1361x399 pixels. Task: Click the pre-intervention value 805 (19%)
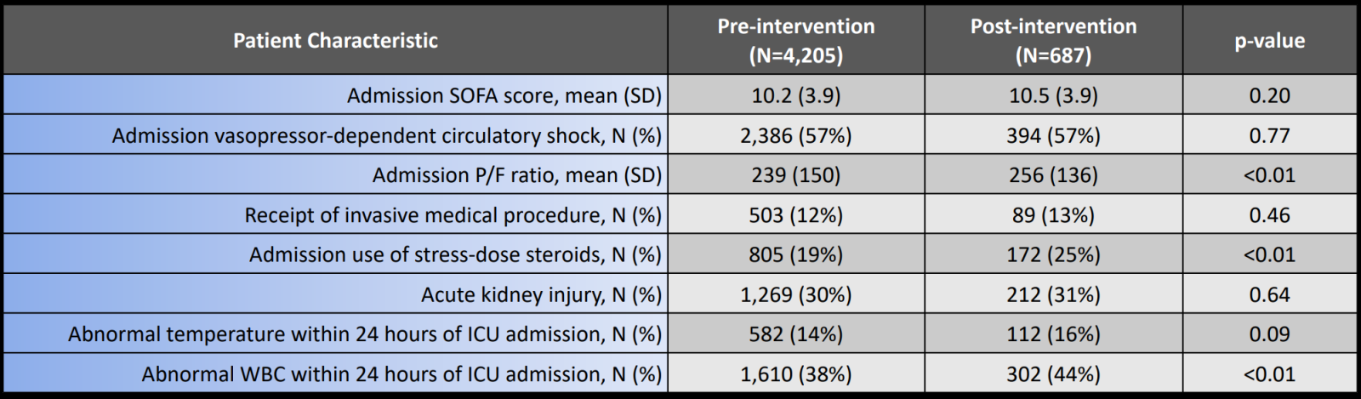tap(795, 254)
